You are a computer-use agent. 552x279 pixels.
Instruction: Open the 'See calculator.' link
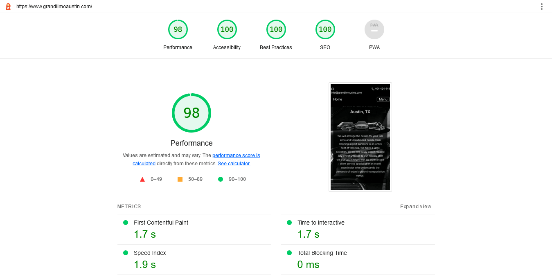point(234,164)
